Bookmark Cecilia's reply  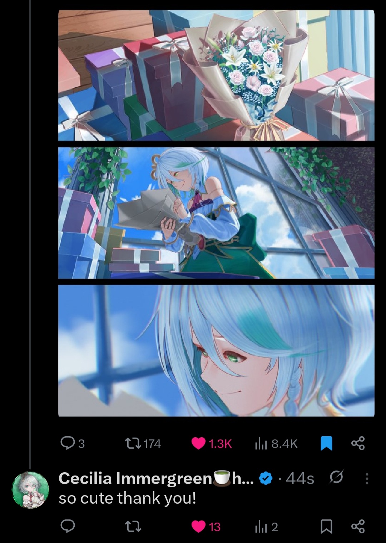(326, 527)
